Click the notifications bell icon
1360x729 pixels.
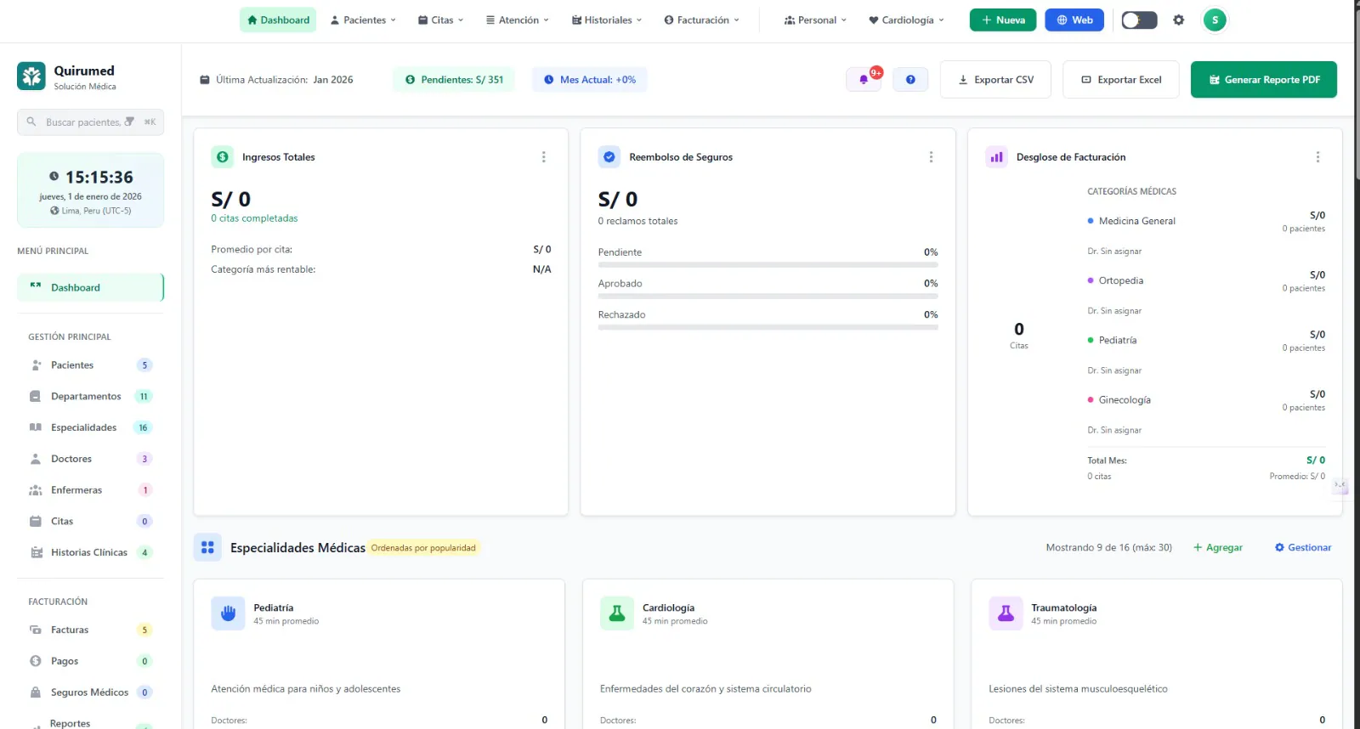point(864,80)
